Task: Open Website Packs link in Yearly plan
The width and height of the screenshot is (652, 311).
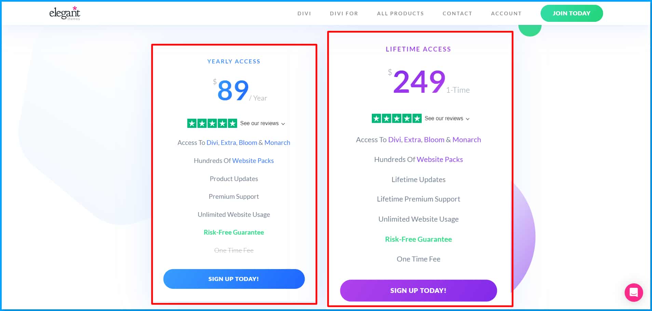Action: [x=253, y=161]
